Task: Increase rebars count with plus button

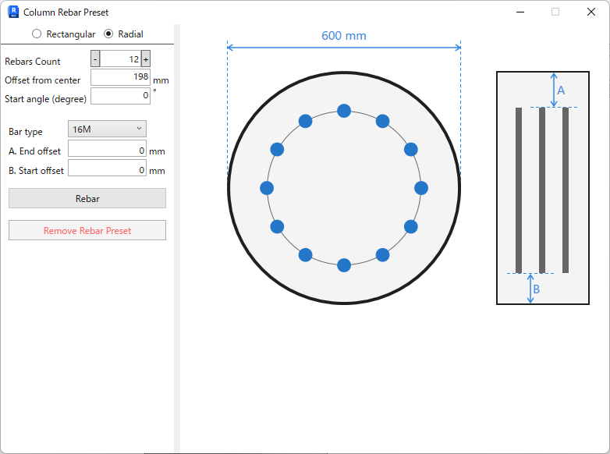Action: pos(146,59)
